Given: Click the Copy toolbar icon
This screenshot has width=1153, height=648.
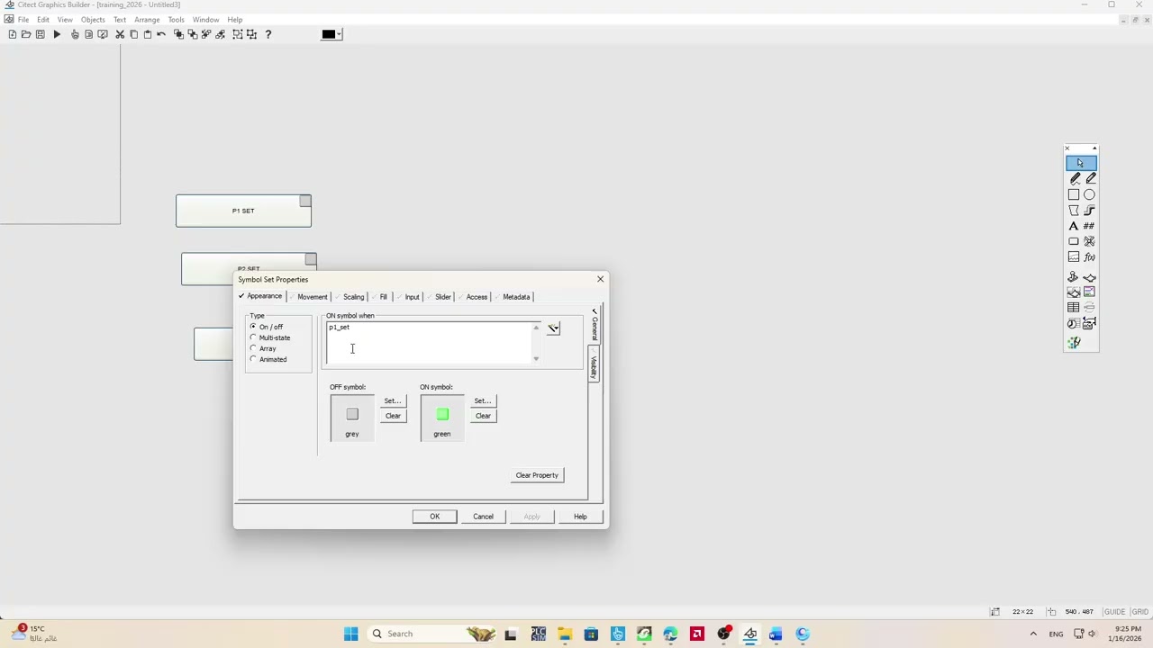Looking at the screenshot, I should [133, 34].
